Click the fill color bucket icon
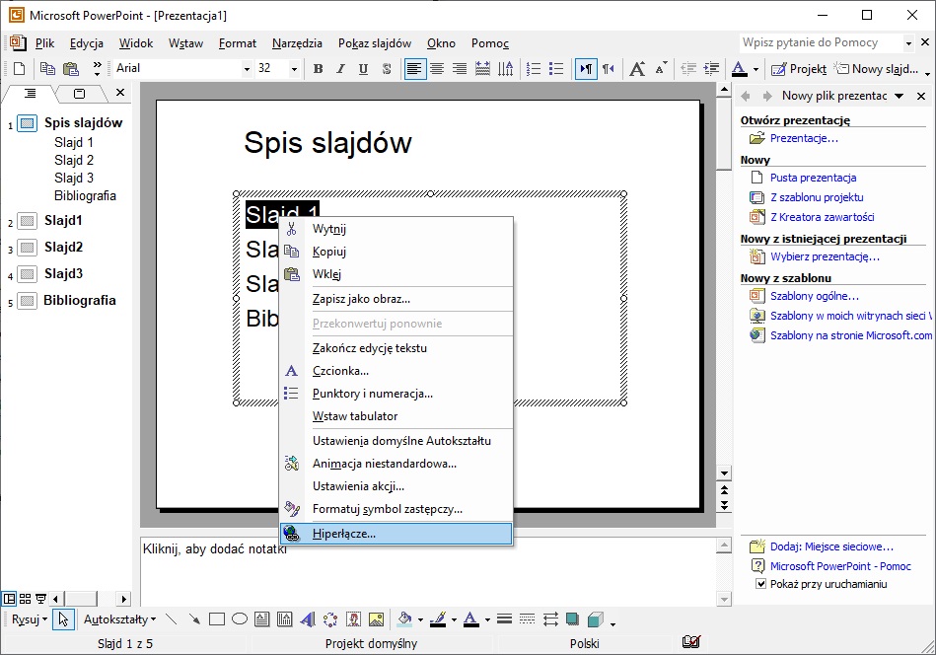This screenshot has width=936, height=655. [x=405, y=619]
